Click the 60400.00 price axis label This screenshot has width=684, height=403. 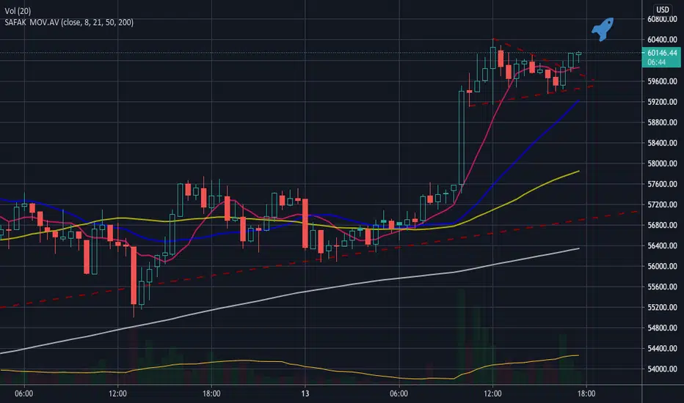(x=662, y=40)
